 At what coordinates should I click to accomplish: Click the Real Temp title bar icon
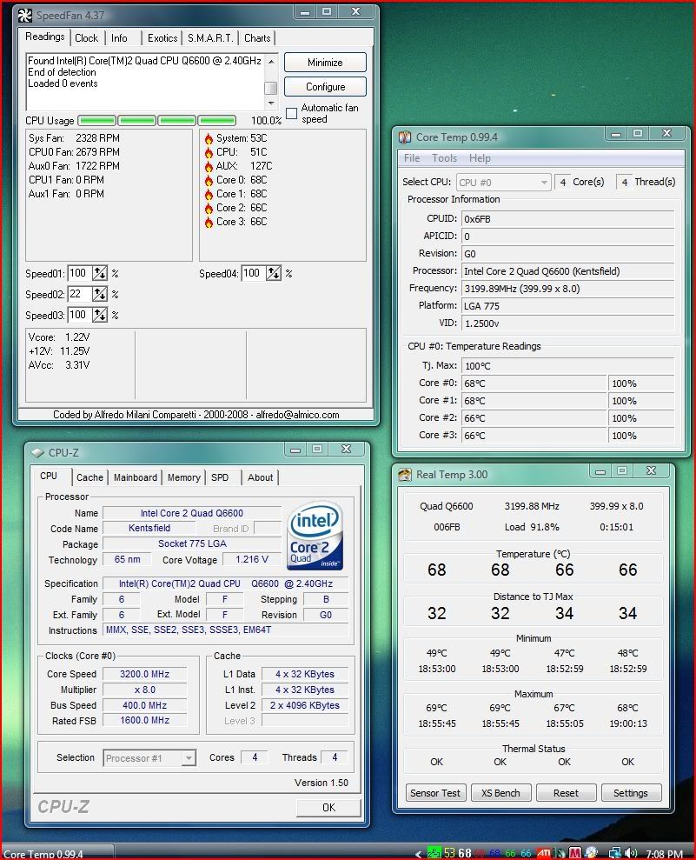[404, 475]
